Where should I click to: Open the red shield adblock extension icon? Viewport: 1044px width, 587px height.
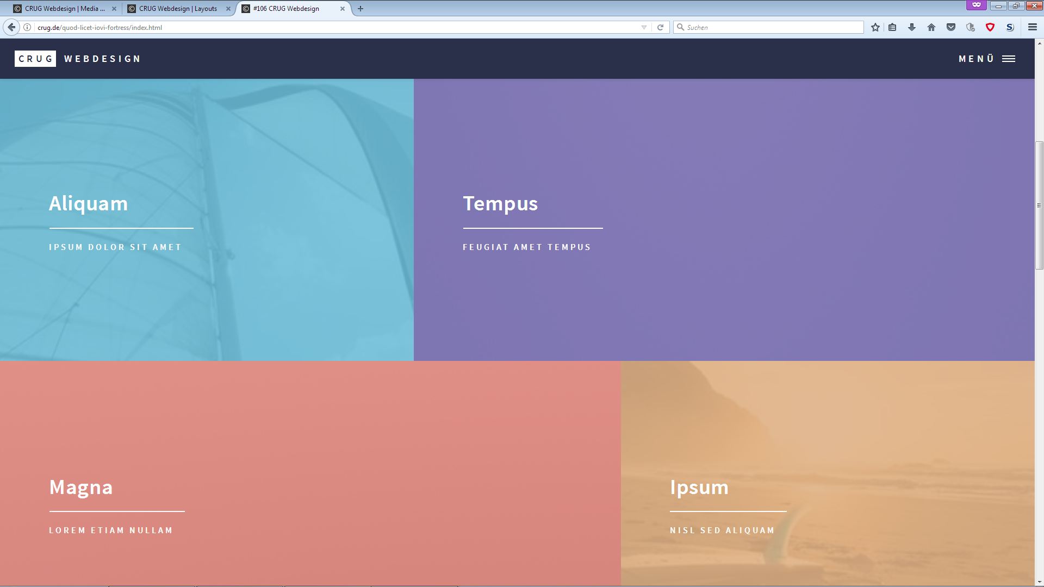click(990, 27)
